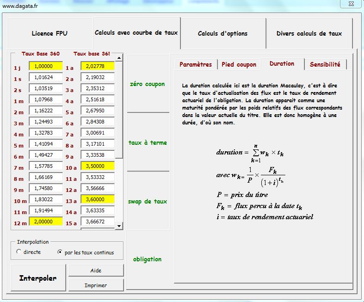364x302 pixels.
Task: Click the 4 a rate field 2,51618
Action: pos(98,99)
